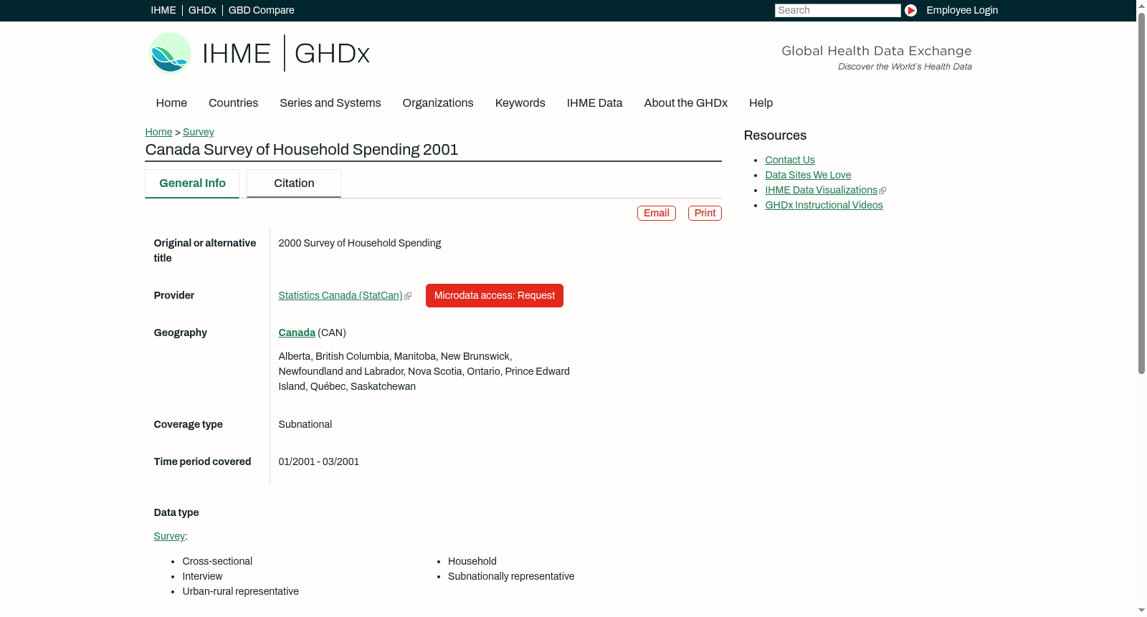Open the IHME link in top bar
This screenshot has height=617, width=1147.
[x=163, y=10]
